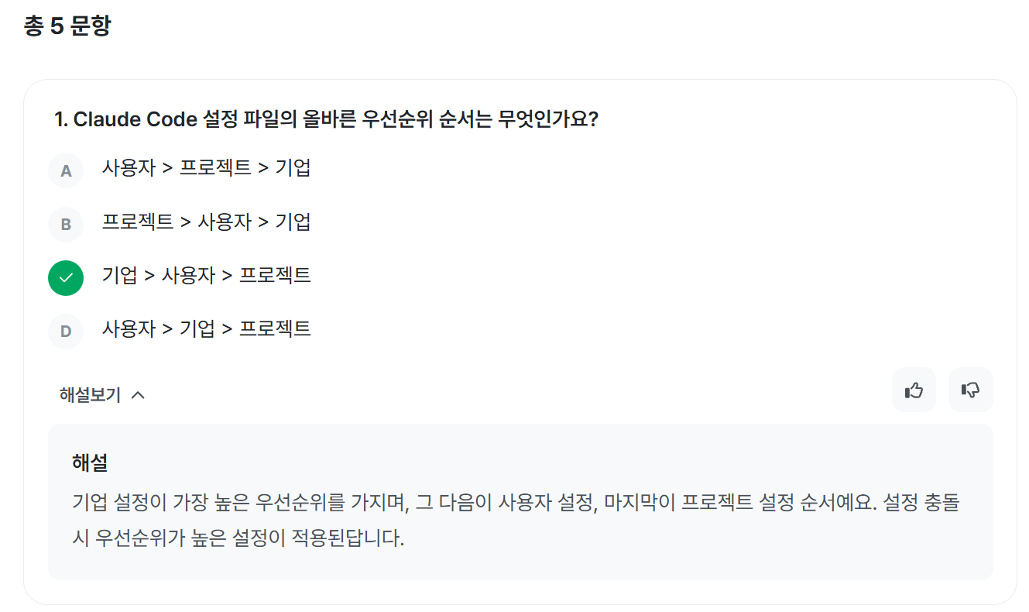Select the B option badge
Screen dimensions: 1029x612
(x=66, y=225)
